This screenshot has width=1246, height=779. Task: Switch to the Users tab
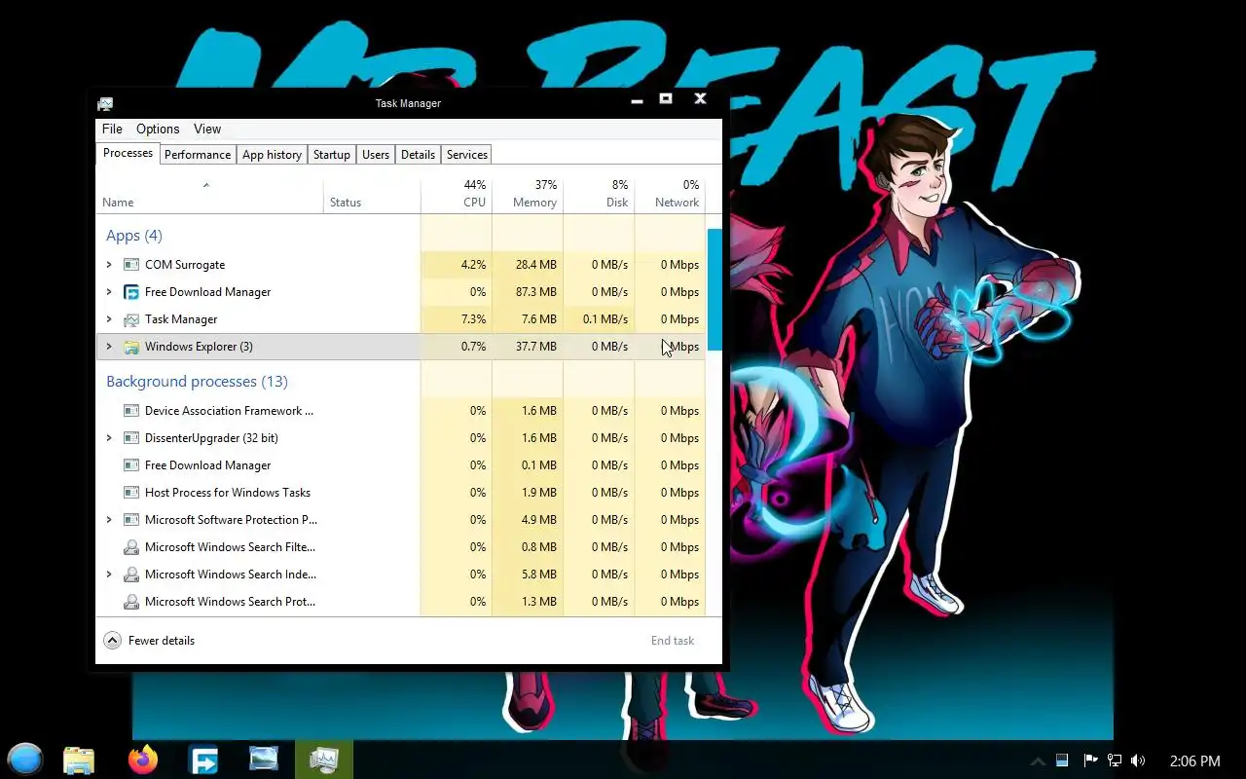pos(376,155)
